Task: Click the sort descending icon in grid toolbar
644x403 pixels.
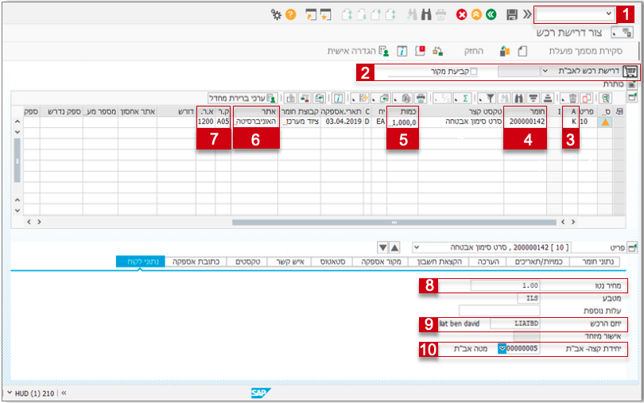Action: click(533, 99)
